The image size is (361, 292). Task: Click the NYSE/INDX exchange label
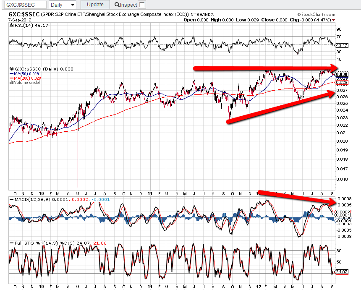click(202, 15)
